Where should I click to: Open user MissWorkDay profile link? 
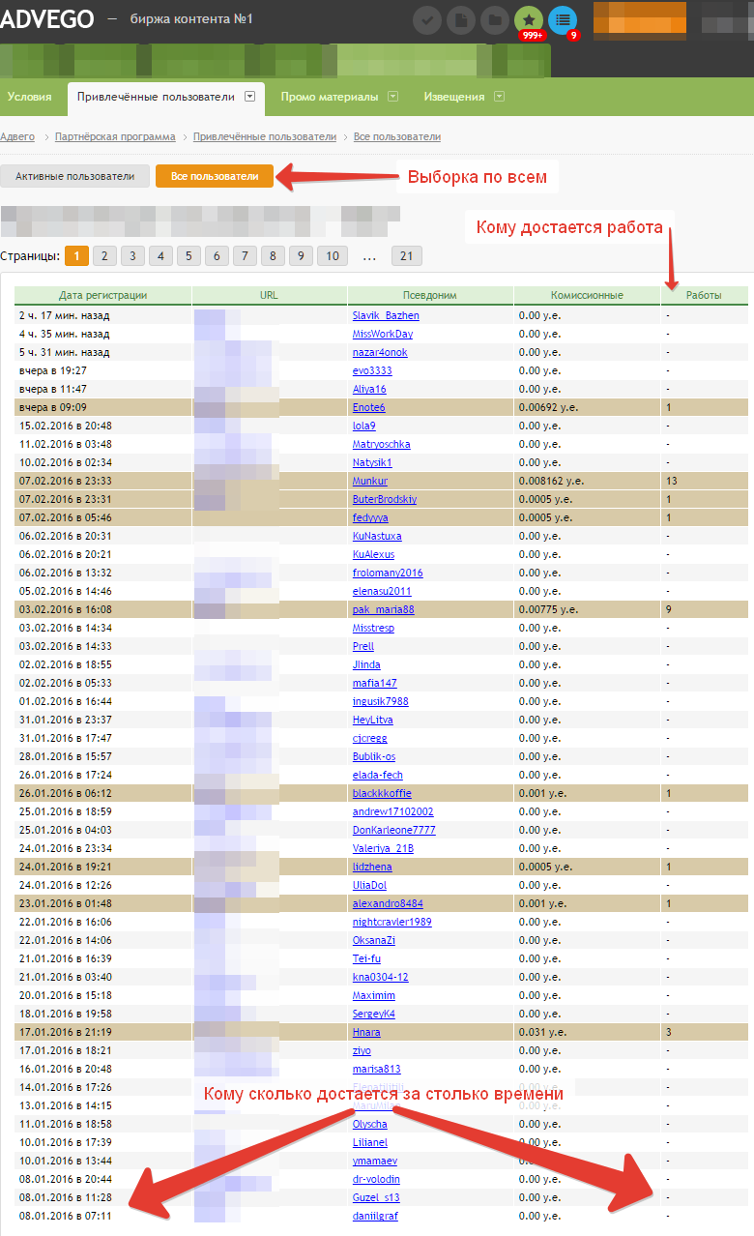[x=383, y=334]
